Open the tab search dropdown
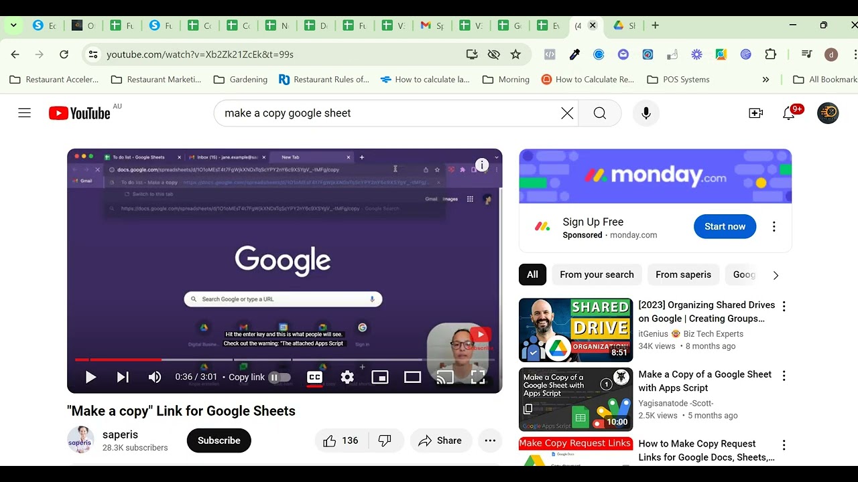 [13, 25]
